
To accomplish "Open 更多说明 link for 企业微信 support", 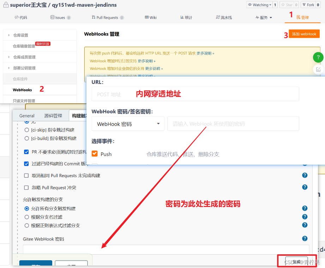I will pyautogui.click(x=154, y=68).
